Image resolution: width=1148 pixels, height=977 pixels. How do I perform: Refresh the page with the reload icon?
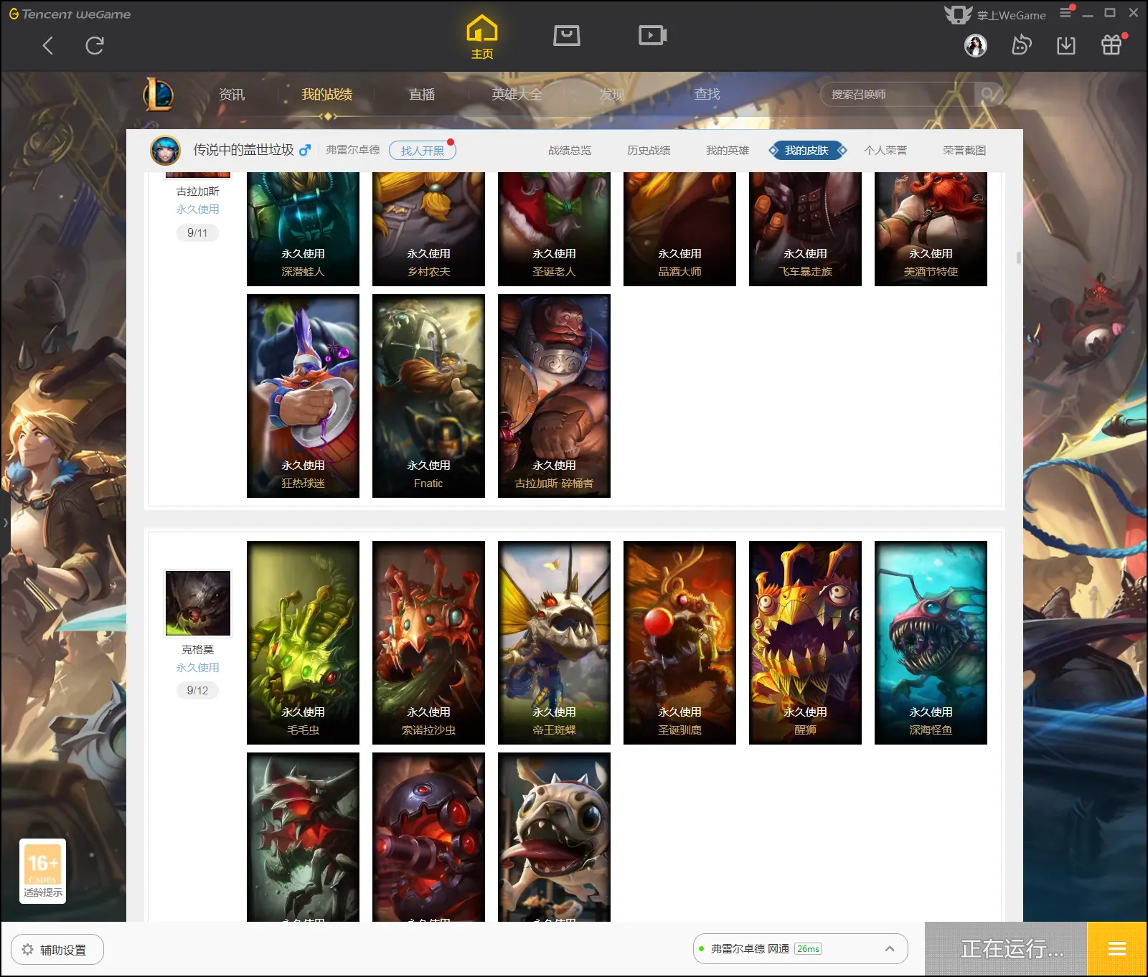coord(95,46)
